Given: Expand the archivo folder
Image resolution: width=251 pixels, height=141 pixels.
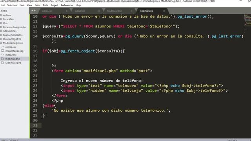Looking at the screenshot, I should pyautogui.click(x=7, y=15).
